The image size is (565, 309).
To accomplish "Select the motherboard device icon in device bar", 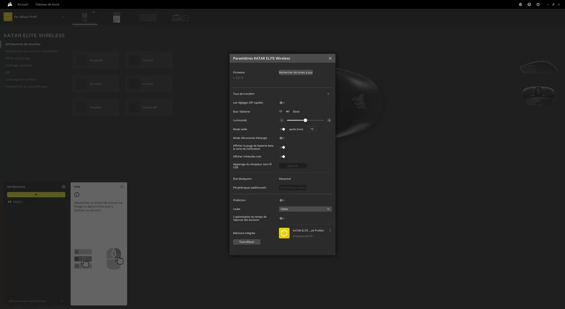I will point(116,18).
